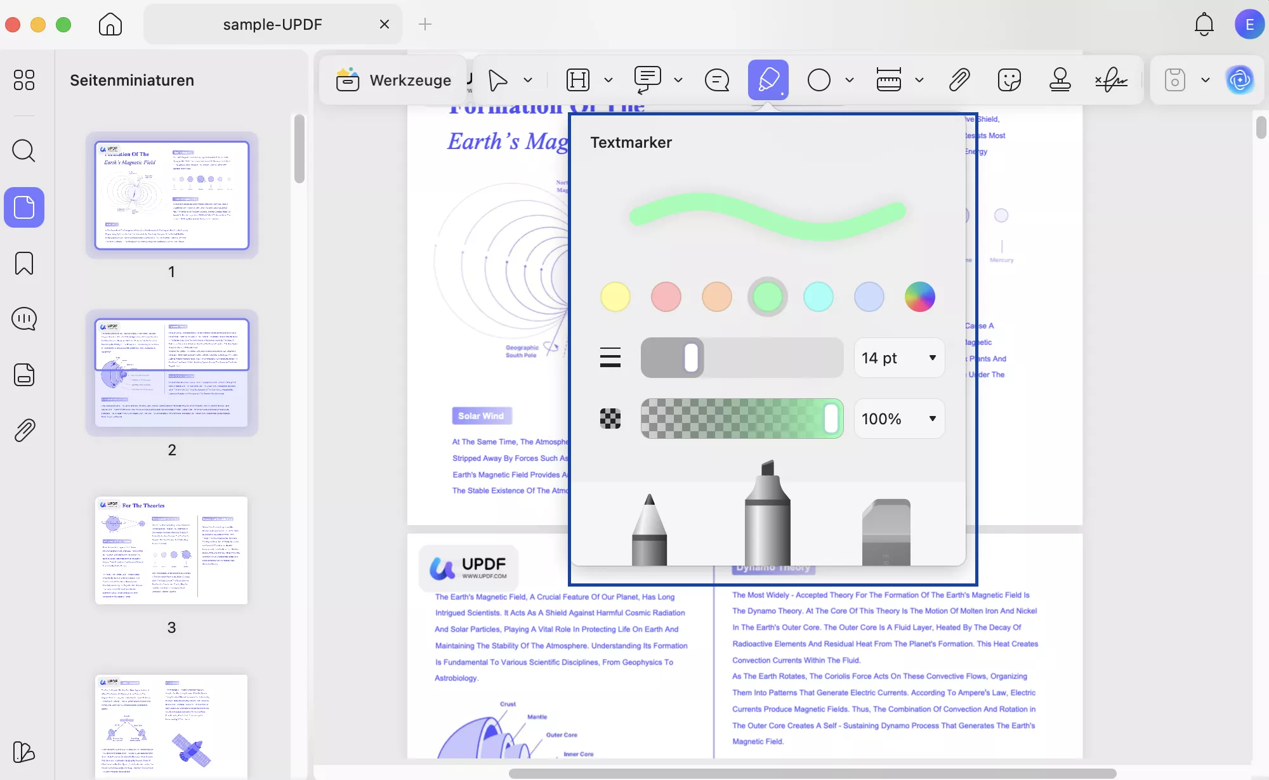The width and height of the screenshot is (1269, 780).
Task: Open the selection tool dropdown arrow
Action: point(527,80)
